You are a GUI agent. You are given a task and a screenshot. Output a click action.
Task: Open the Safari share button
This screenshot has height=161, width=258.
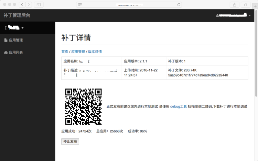point(235,4)
